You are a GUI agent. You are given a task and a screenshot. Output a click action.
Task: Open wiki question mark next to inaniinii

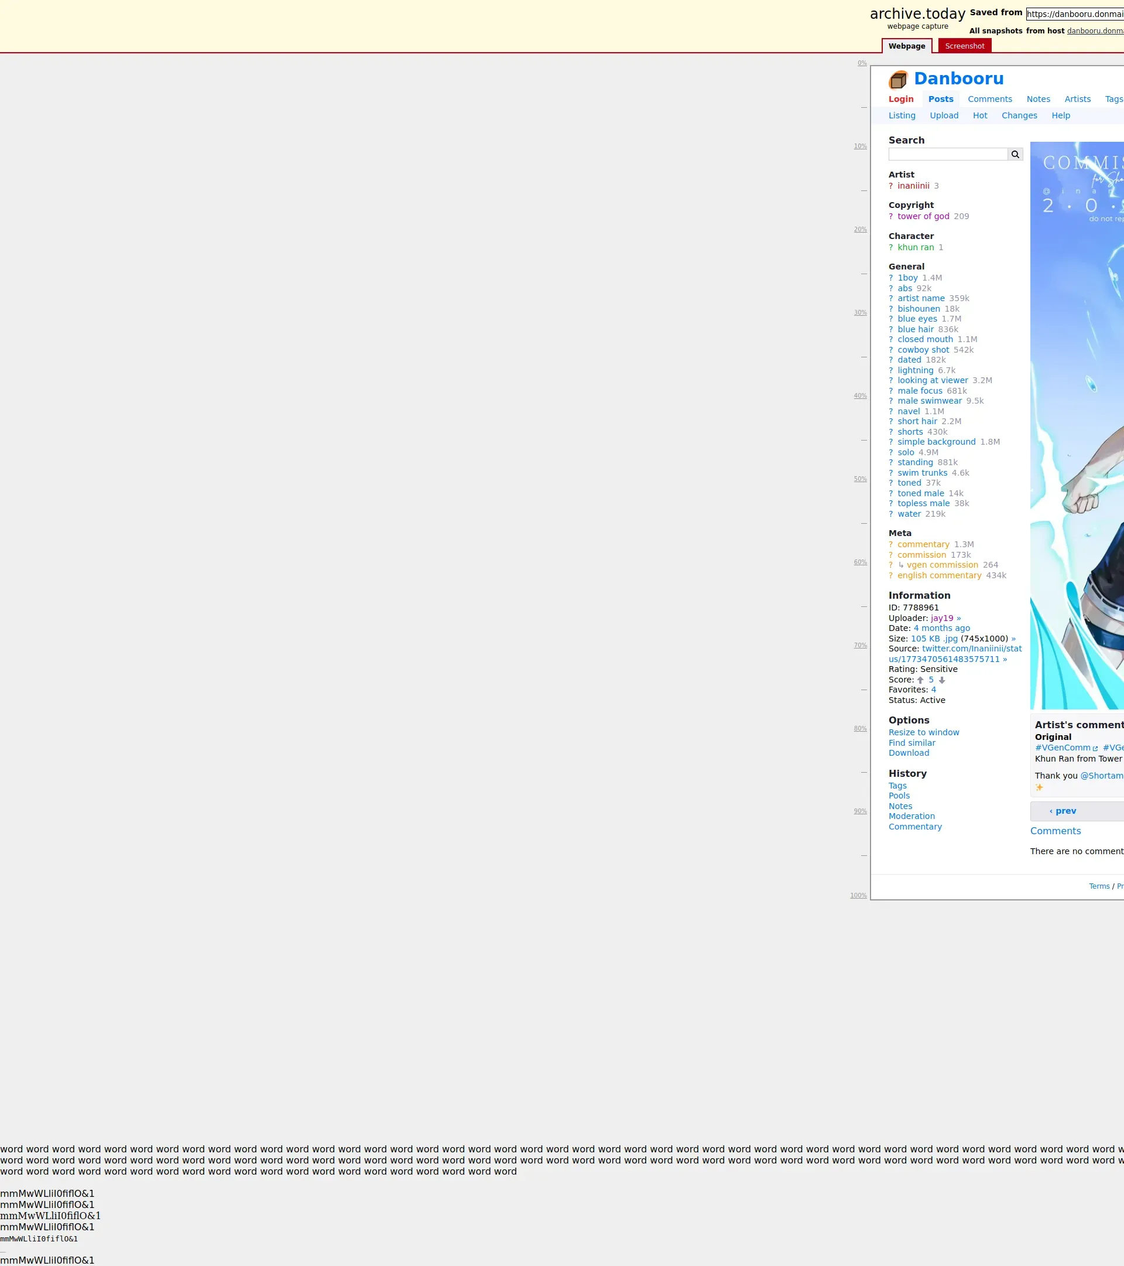pyautogui.click(x=890, y=186)
